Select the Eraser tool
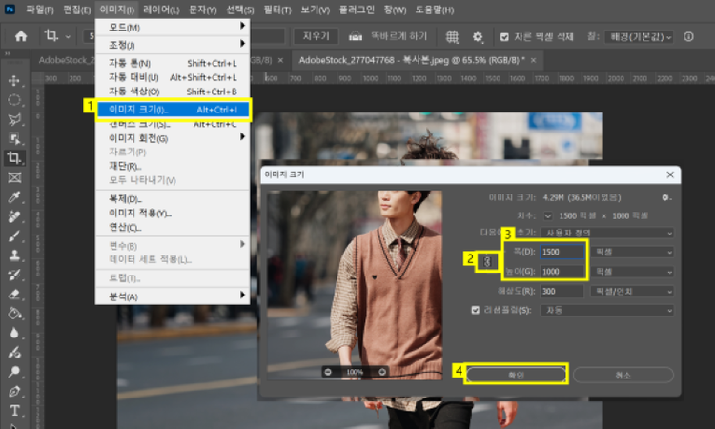715x429 pixels. [x=14, y=294]
